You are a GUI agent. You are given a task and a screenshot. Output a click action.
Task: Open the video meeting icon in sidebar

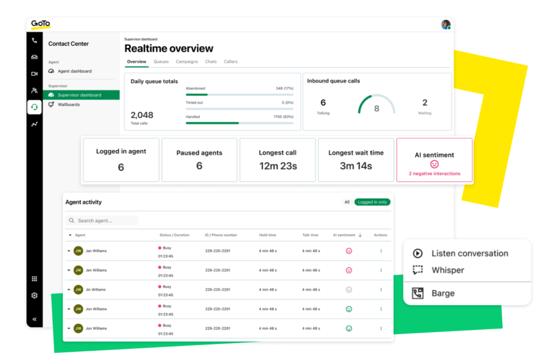[34, 74]
